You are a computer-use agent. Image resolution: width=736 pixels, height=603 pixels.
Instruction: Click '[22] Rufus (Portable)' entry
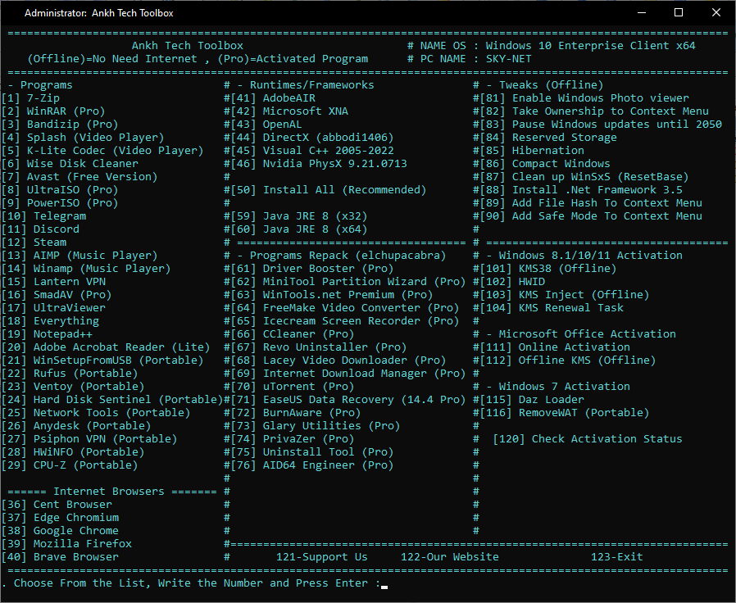point(70,374)
